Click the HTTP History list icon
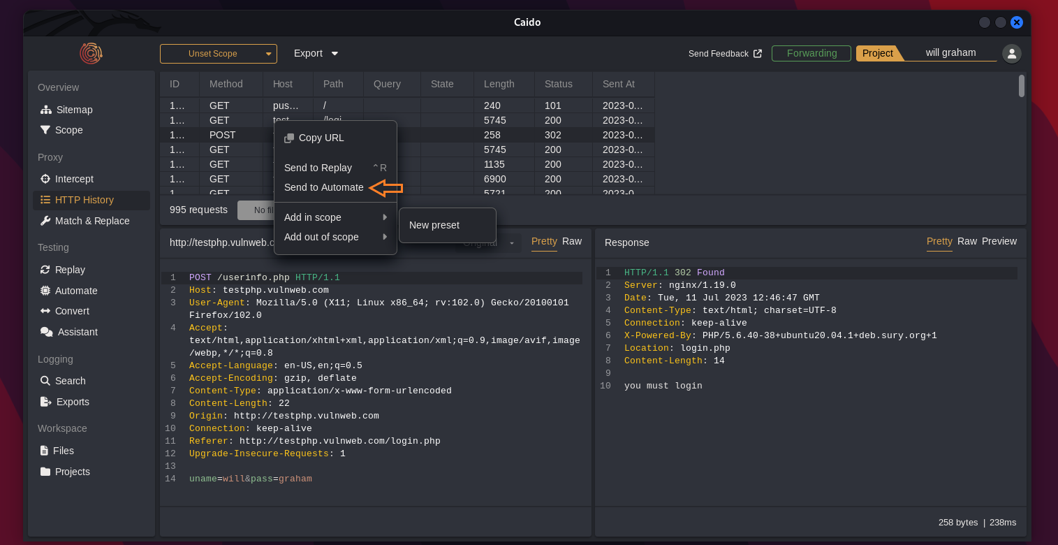The height and width of the screenshot is (545, 1058). coord(45,200)
